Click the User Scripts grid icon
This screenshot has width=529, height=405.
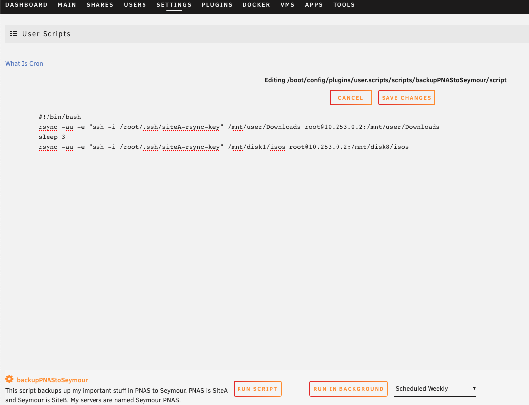click(14, 34)
